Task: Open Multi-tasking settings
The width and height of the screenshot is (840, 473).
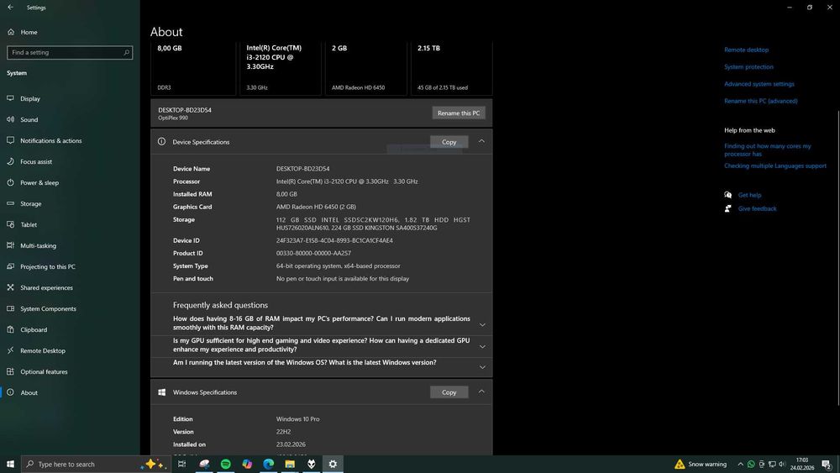Action: pos(38,245)
